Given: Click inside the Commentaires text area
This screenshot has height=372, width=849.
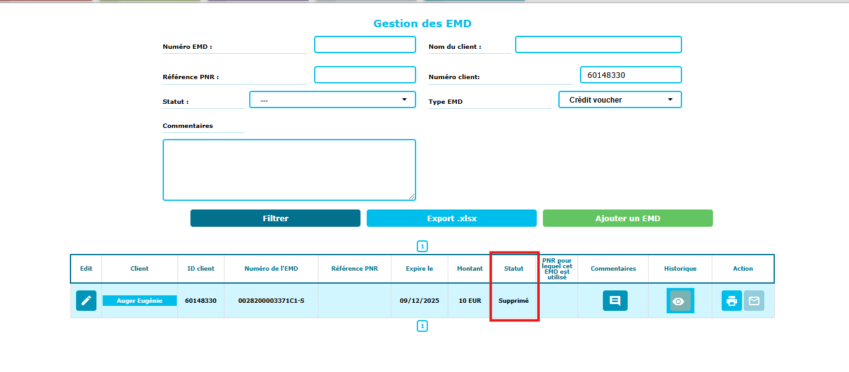Looking at the screenshot, I should point(289,170).
